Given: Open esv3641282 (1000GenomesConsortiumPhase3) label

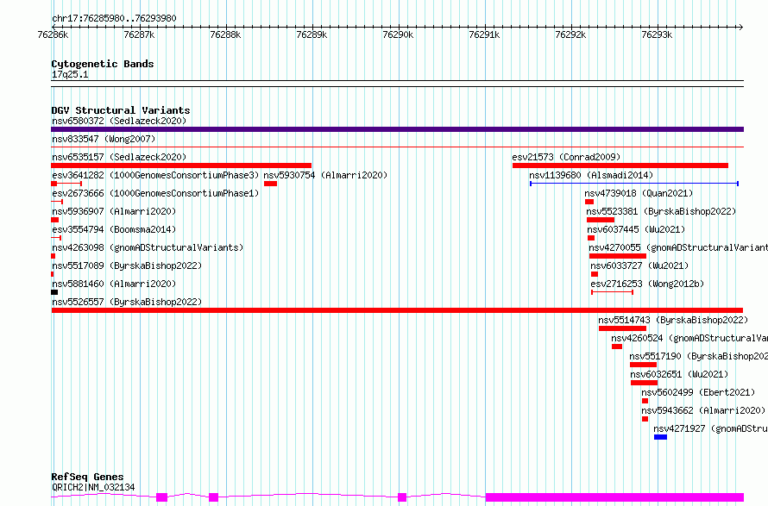Looking at the screenshot, I should pyautogui.click(x=155, y=175).
